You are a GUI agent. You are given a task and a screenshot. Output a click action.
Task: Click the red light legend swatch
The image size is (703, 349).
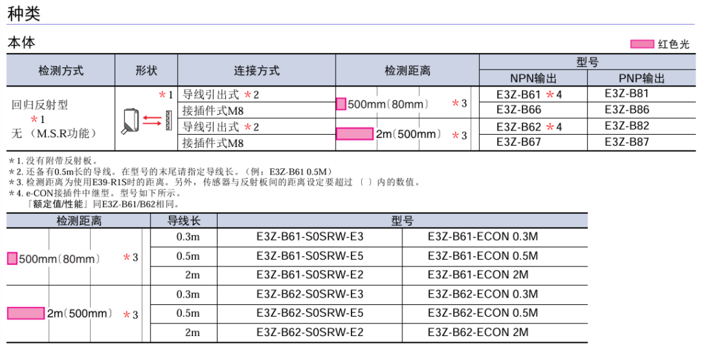[x=642, y=44]
